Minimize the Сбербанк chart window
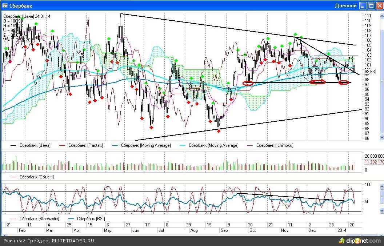Viewport: 384px width, 246px height. 363,5
